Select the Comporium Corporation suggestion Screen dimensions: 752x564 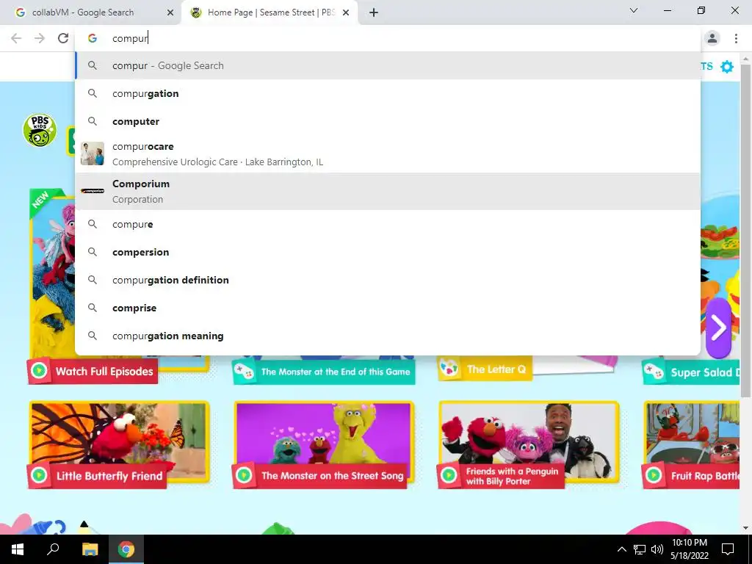388,192
